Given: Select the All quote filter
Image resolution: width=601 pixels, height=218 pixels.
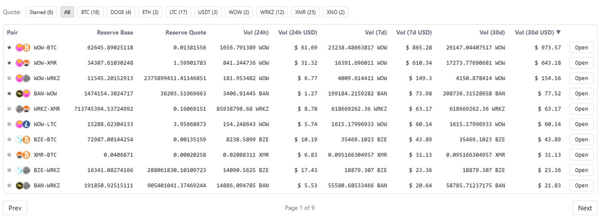Looking at the screenshot, I should 67,12.
